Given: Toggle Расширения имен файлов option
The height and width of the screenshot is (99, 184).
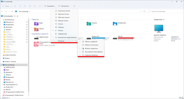Looking at the screenshot, I should click(x=91, y=52).
